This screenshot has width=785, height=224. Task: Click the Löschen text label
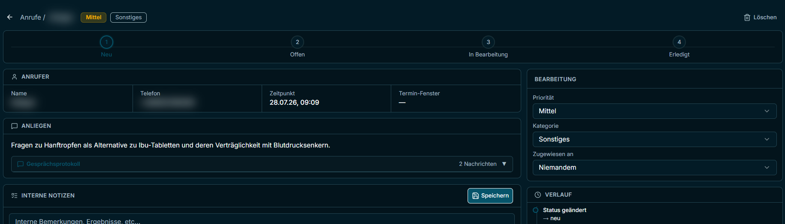[x=765, y=18]
